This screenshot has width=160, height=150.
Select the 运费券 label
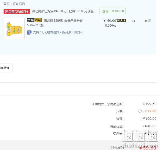coord(118,134)
